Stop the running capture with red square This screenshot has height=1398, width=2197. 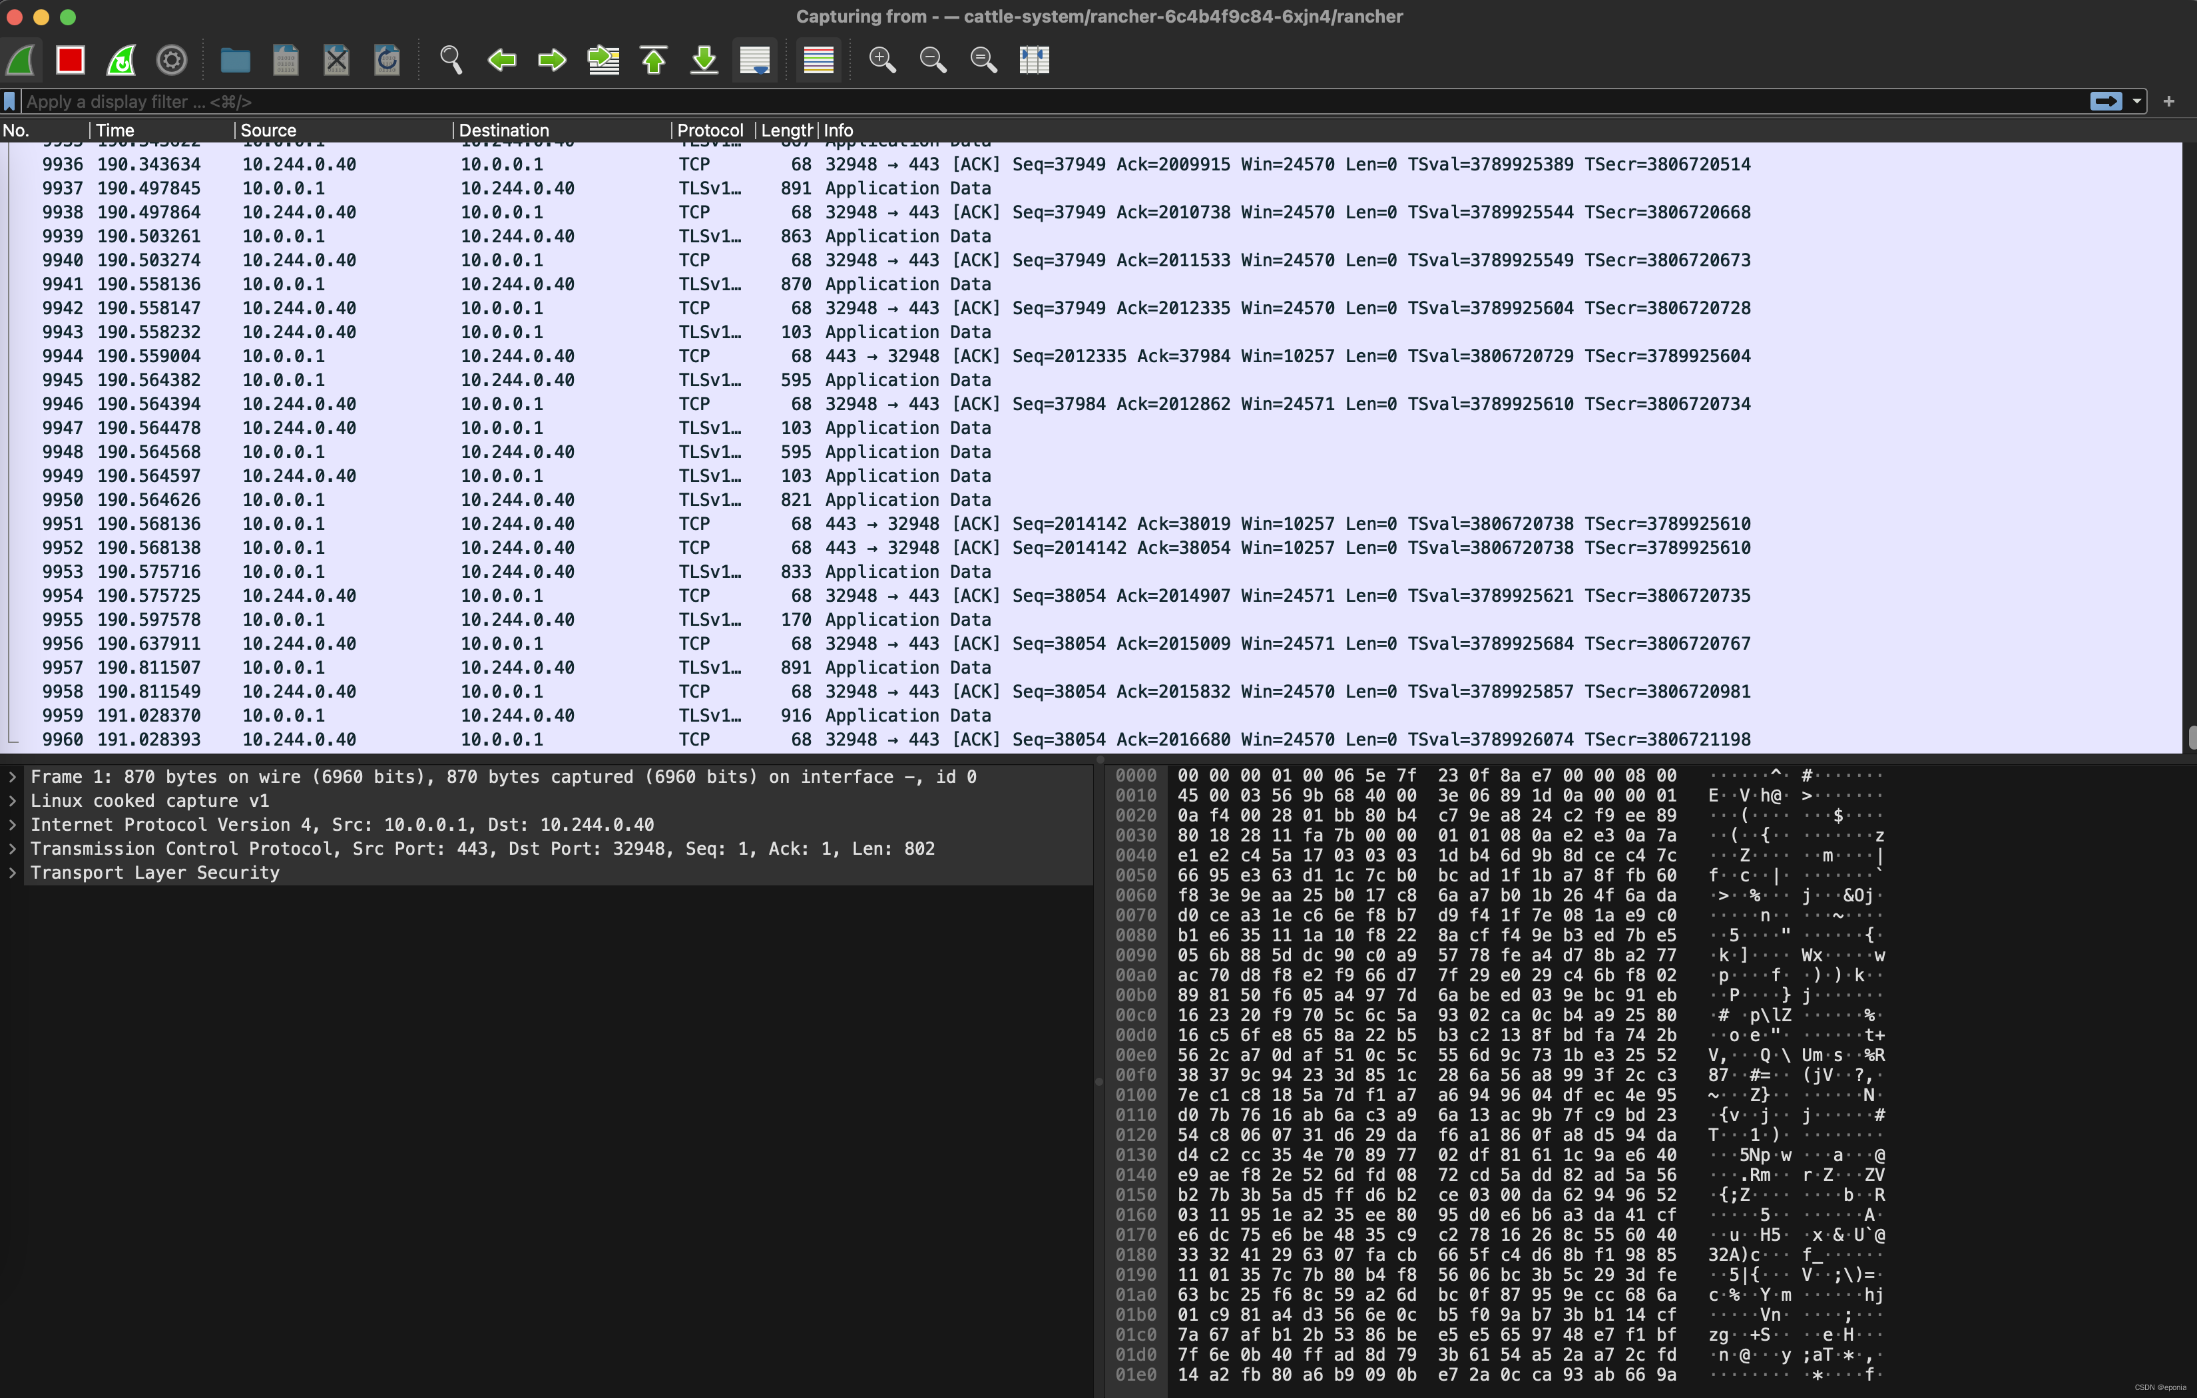click(x=71, y=60)
